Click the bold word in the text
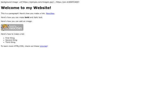 tap(27, 17)
